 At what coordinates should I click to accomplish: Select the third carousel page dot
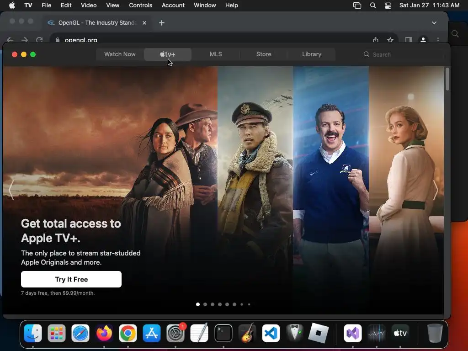click(213, 304)
